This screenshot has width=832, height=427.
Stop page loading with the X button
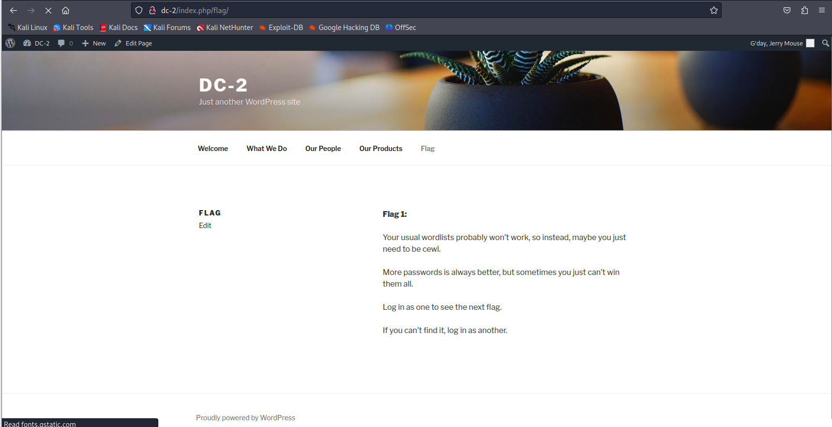coord(48,10)
